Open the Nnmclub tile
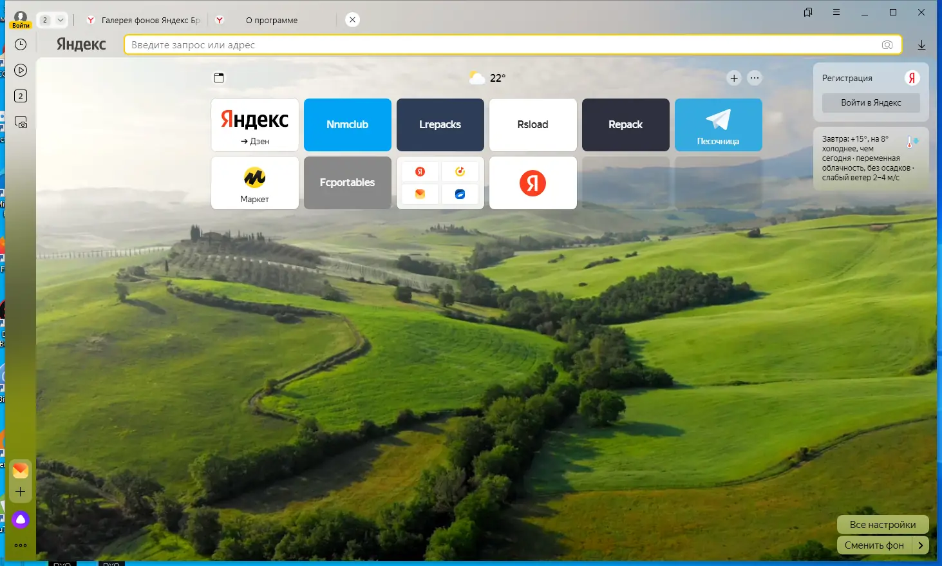Screen dimensions: 942x566 pos(348,125)
